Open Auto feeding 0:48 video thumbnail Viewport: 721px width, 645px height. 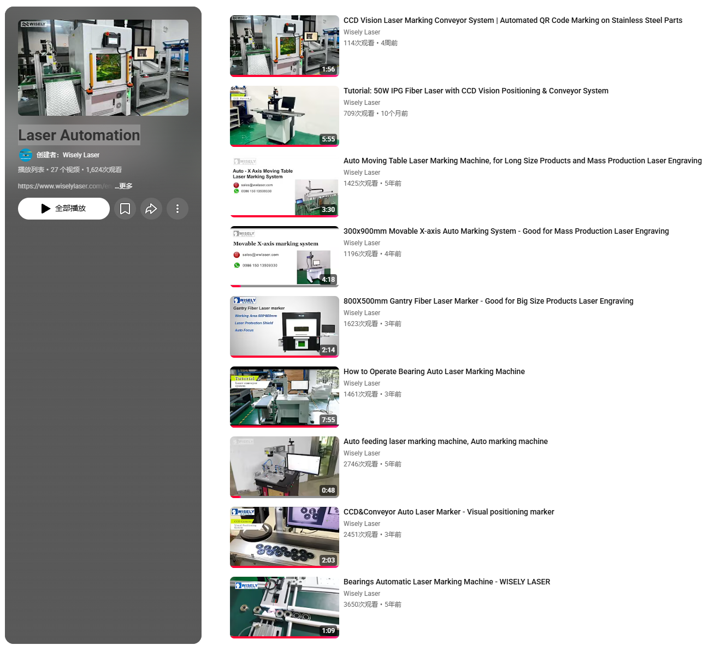point(285,467)
